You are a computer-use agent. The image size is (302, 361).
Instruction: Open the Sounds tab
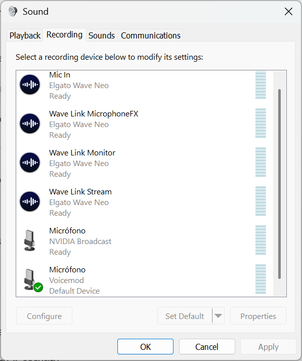point(102,35)
